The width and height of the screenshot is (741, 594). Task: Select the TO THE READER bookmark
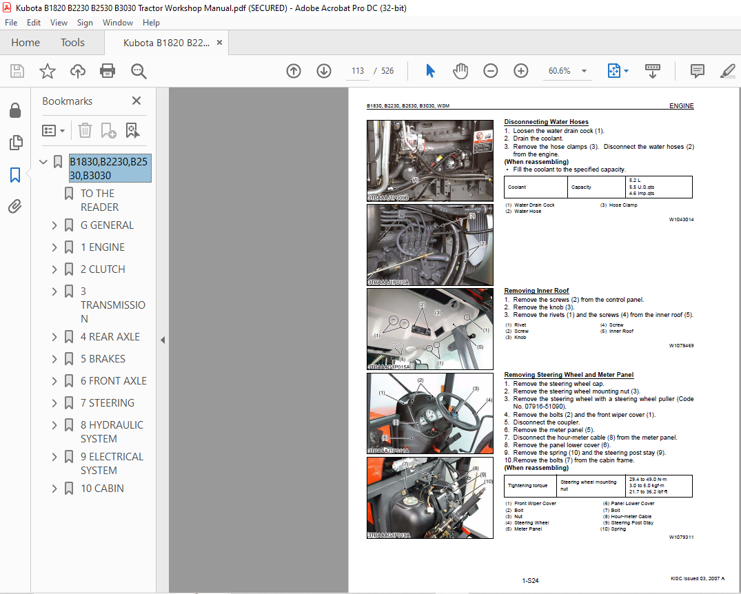[99, 201]
